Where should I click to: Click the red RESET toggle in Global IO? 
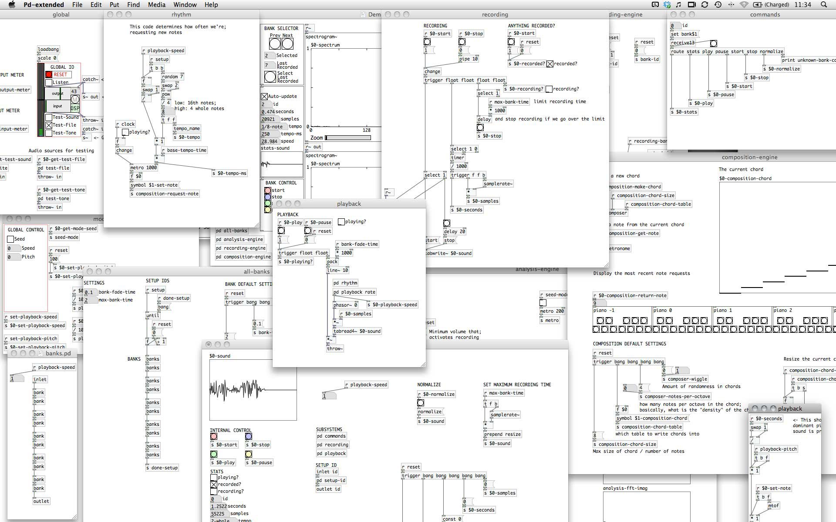pos(49,74)
